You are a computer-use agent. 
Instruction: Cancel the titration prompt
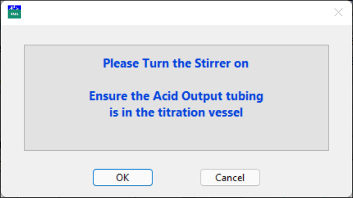[x=230, y=177]
